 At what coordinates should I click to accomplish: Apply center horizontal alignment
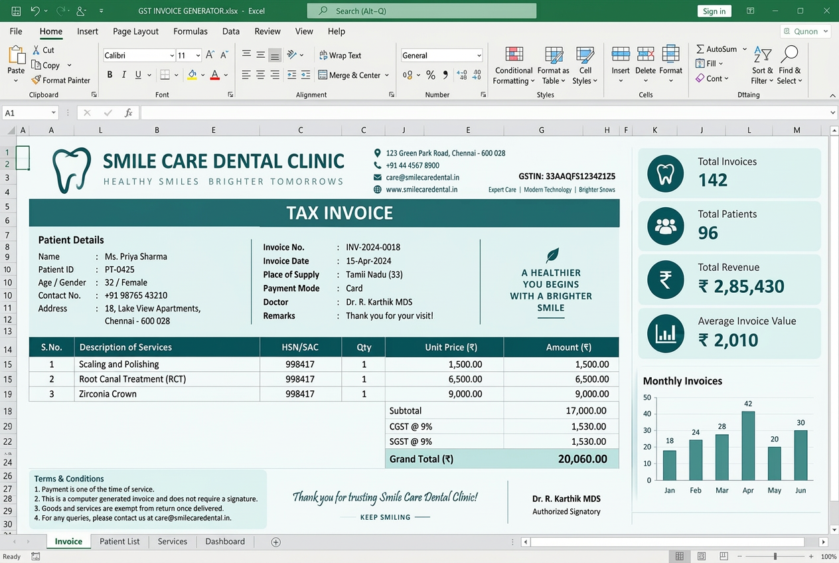[260, 75]
